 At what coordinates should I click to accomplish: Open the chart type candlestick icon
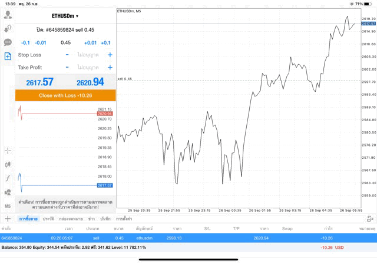coord(8,165)
